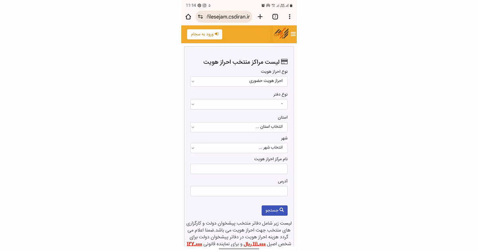Tap the Instagram notification icon in status bar

(204, 6)
